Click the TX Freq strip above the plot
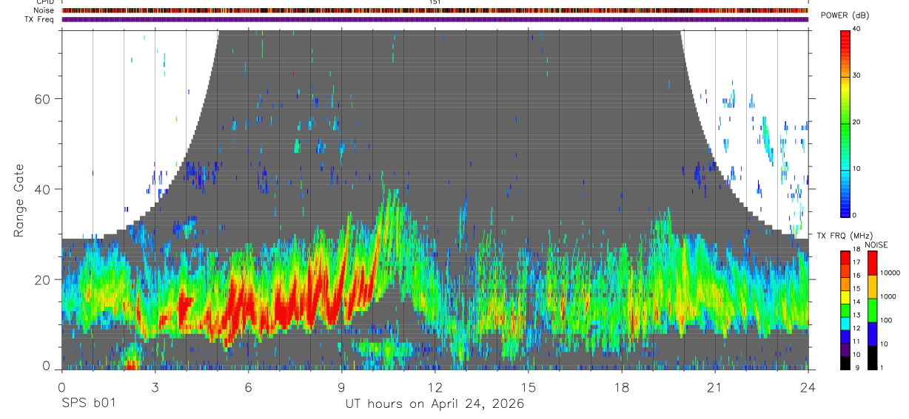The height and width of the screenshot is (419, 909). click(x=435, y=19)
